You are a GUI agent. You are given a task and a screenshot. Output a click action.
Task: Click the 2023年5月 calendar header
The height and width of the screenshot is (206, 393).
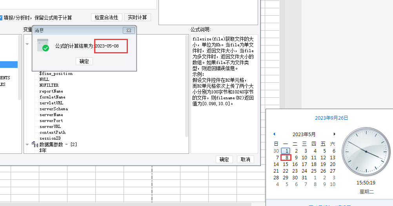(304, 134)
